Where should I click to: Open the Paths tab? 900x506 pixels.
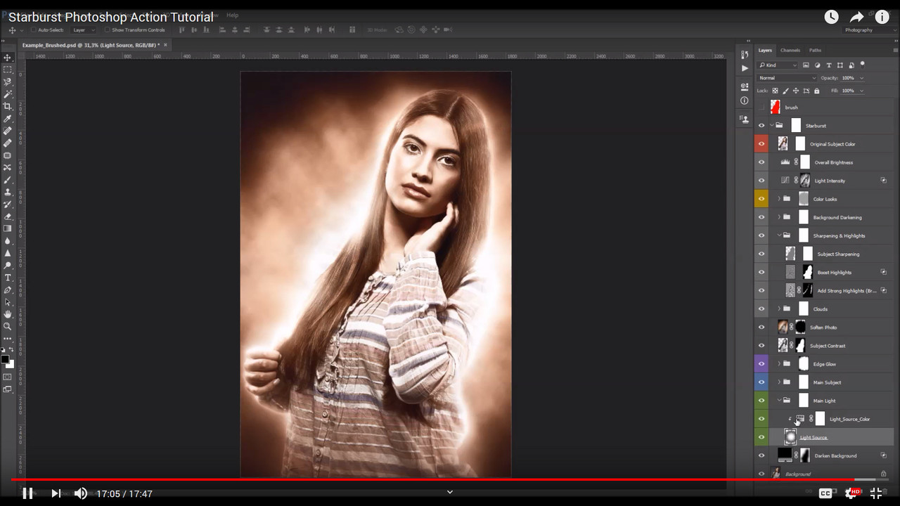pos(815,51)
